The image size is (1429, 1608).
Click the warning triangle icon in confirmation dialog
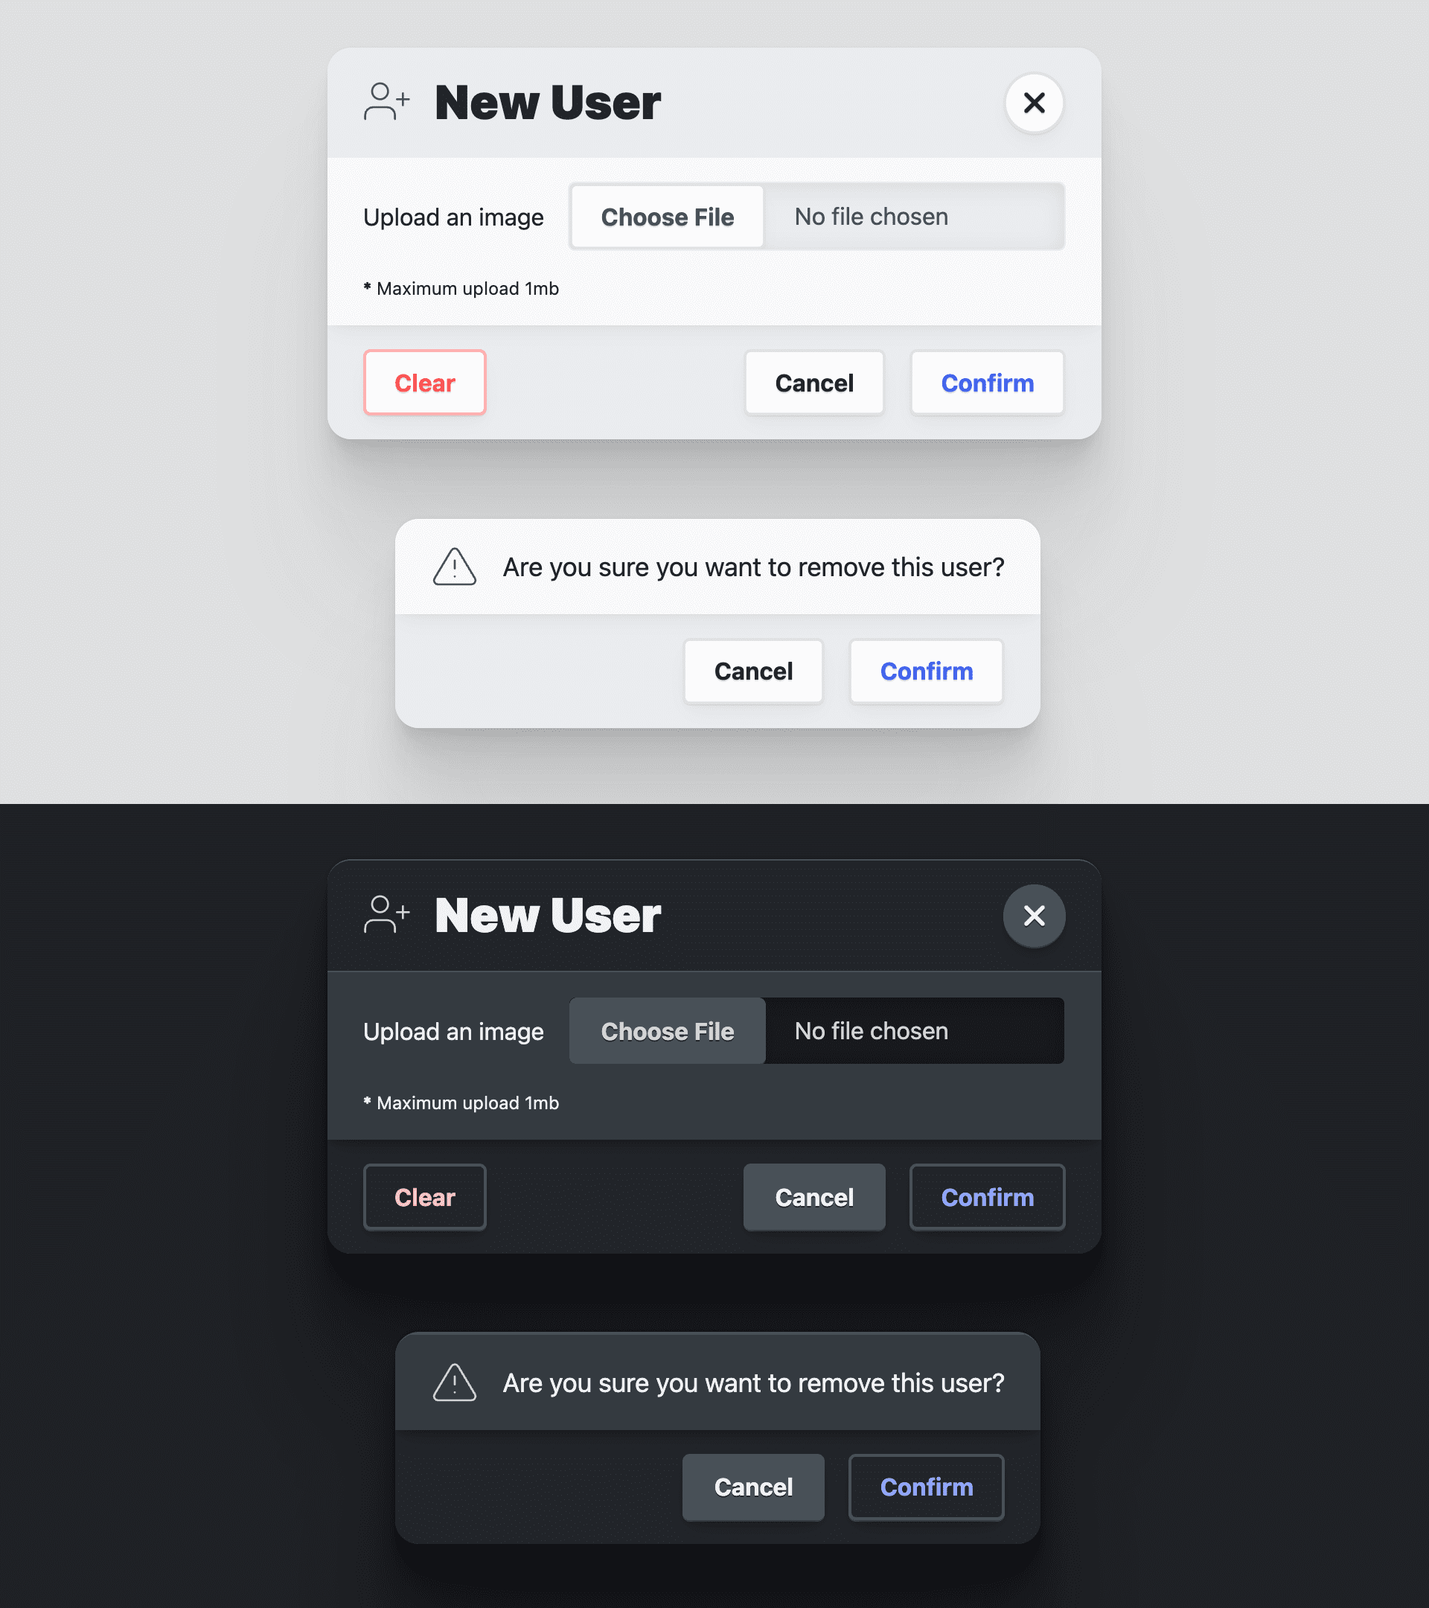(x=455, y=567)
